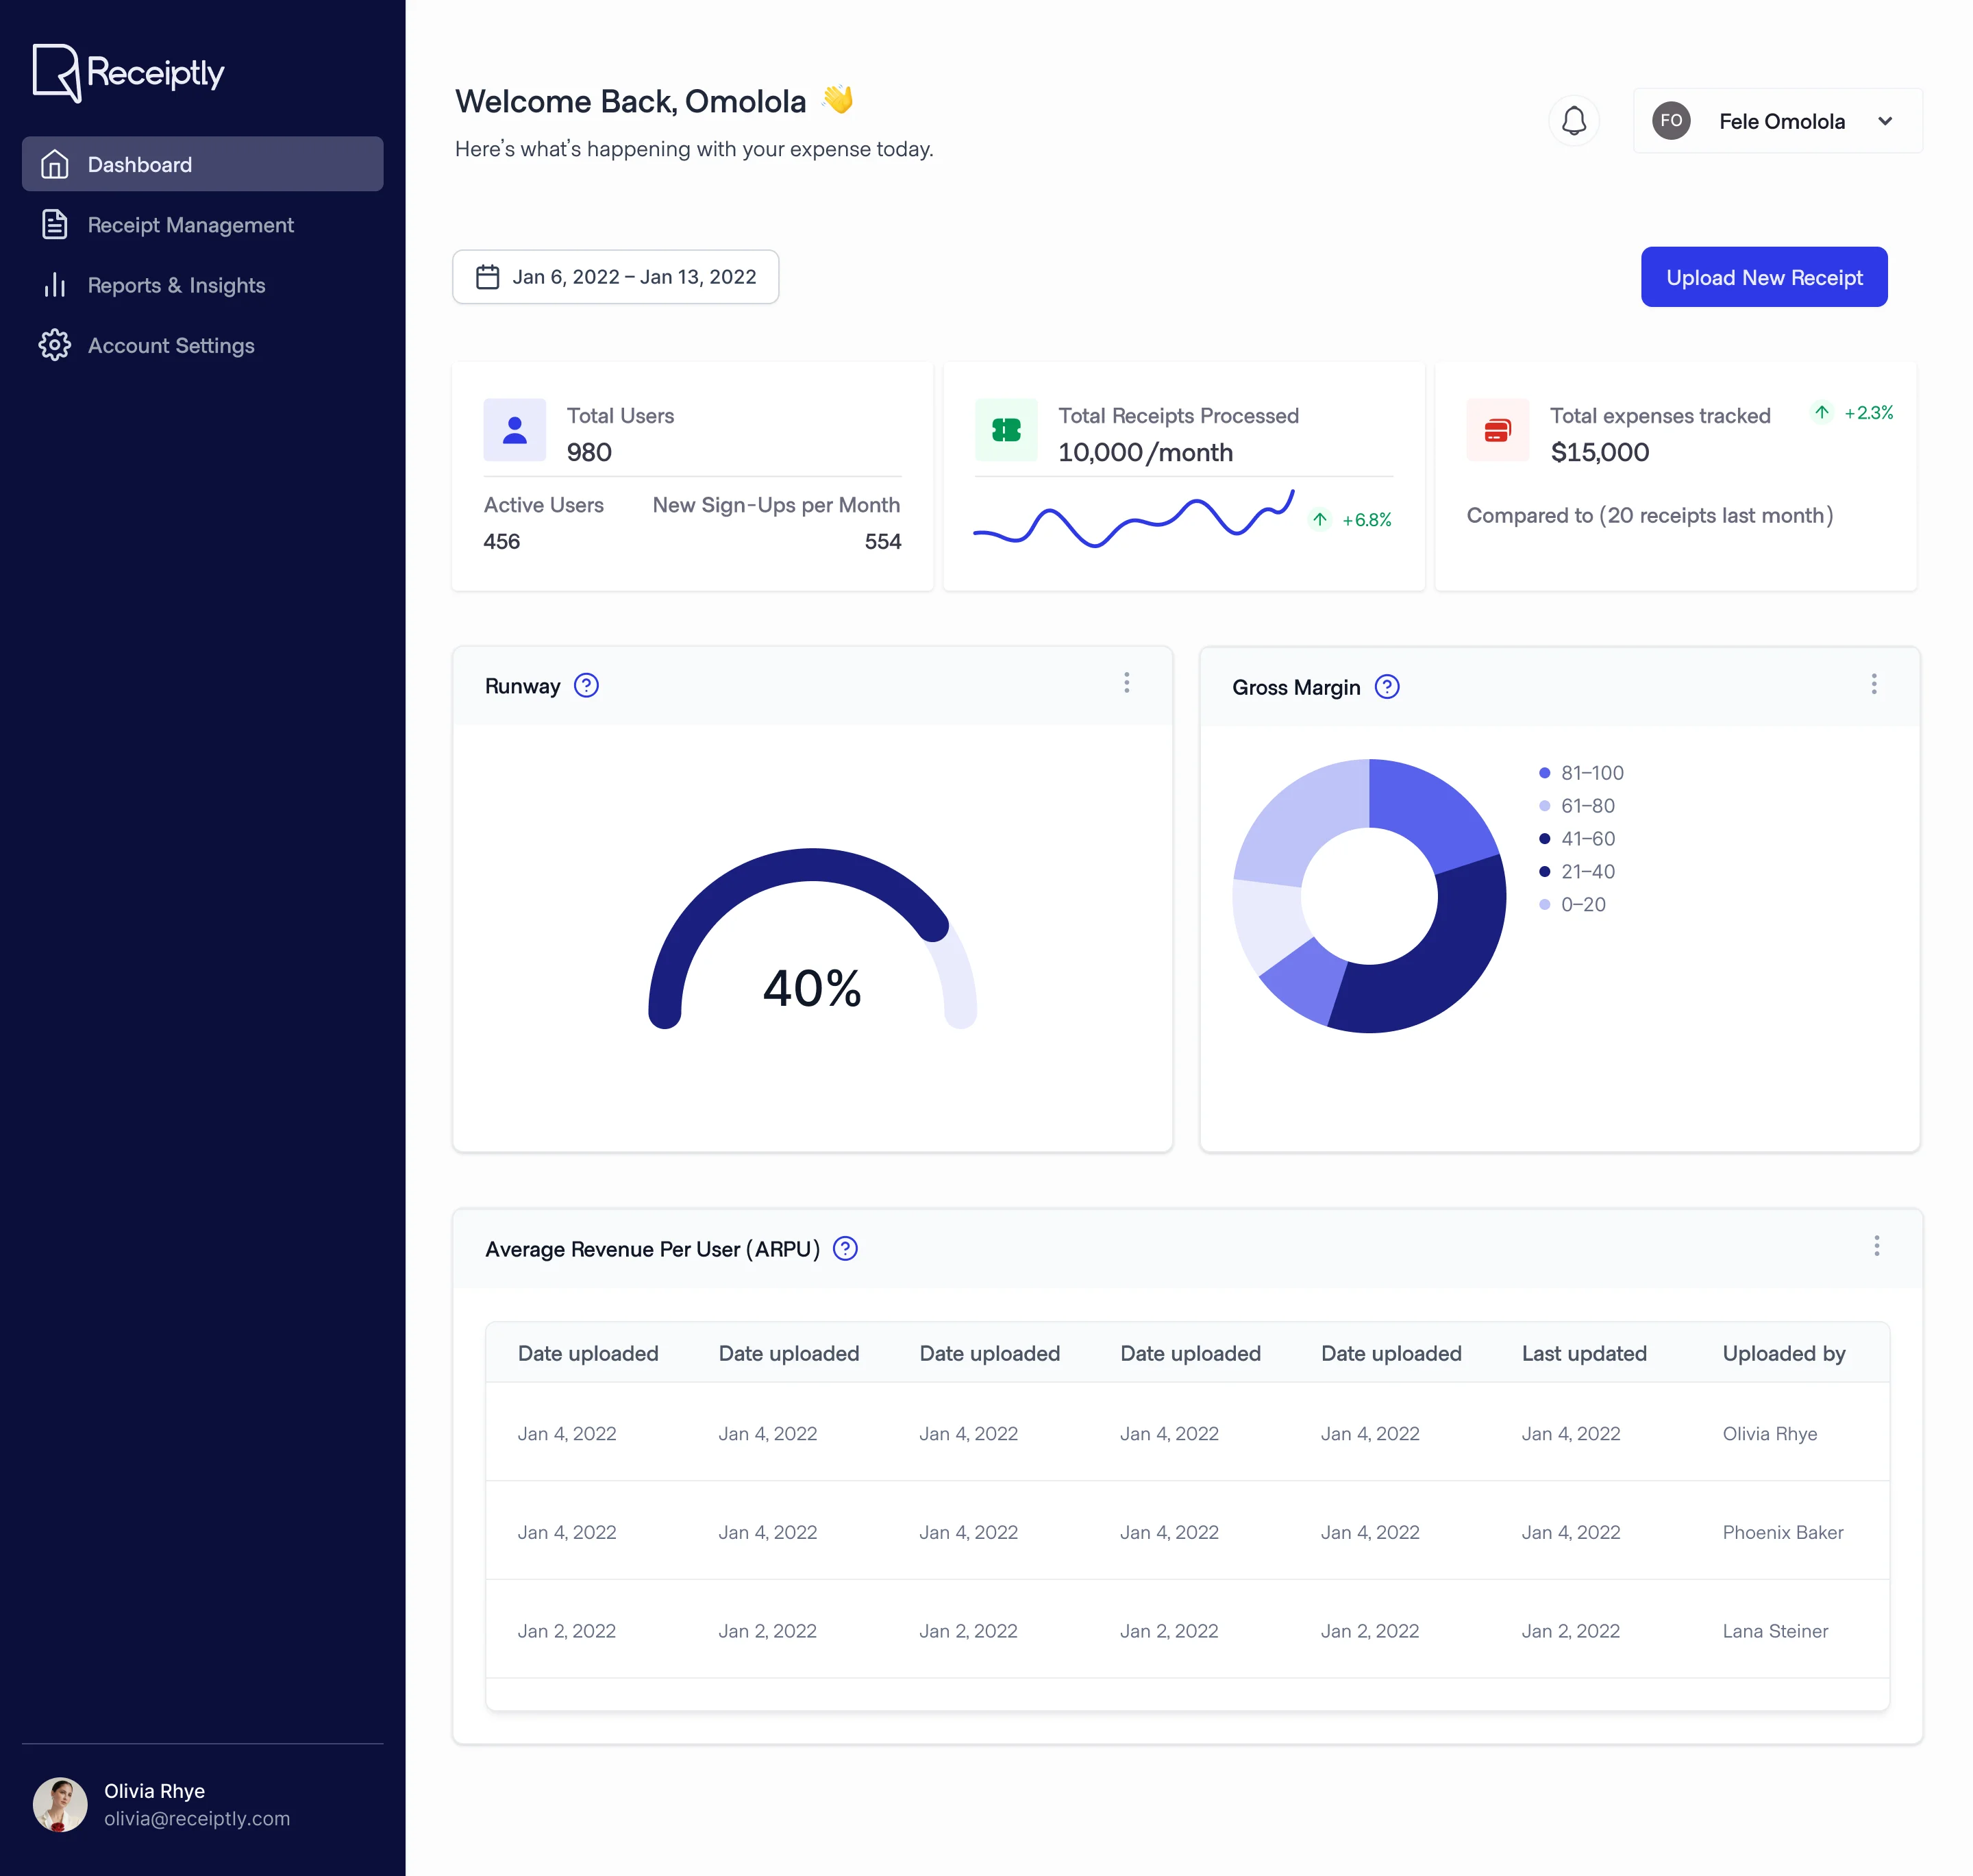Click the Total Users person icon
This screenshot has width=1973, height=1876.
(x=514, y=430)
